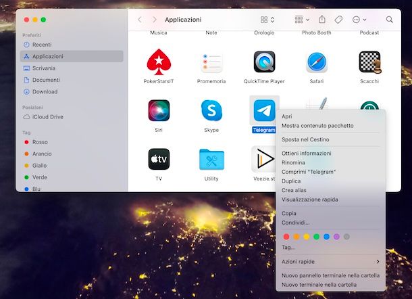Screen dimensions: 412x299
Task: Open the more actions ellipsis dropdown
Action: coord(359,20)
